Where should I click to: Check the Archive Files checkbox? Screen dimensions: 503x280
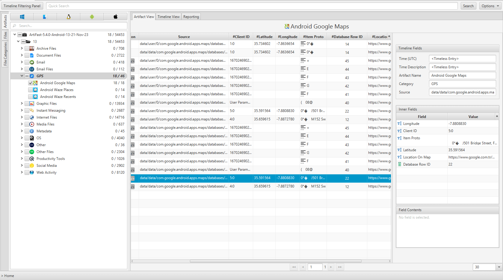[27, 49]
